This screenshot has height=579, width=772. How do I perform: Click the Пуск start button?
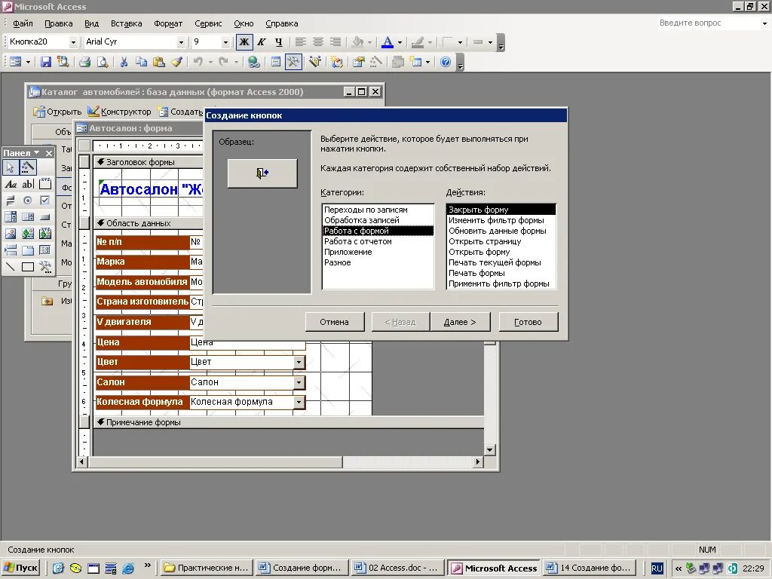pos(20,568)
